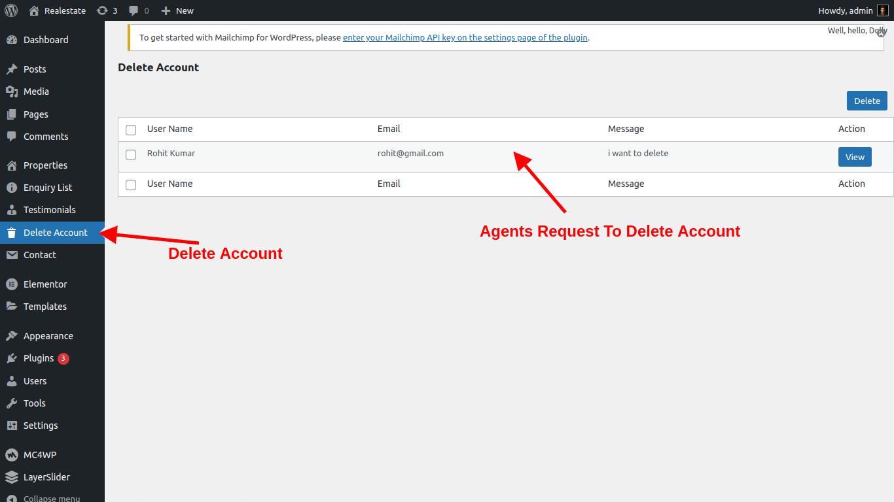This screenshot has width=894, height=502.
Task: Open the Howdy, admin account menu
Action: [x=845, y=10]
